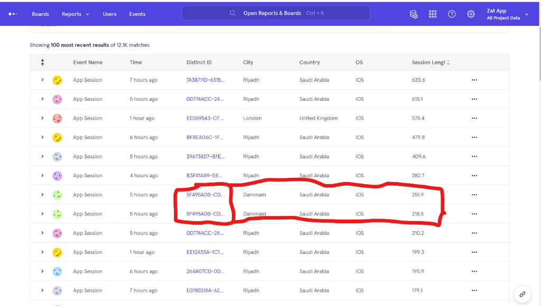
Task: Click the 620.6 session length value
Action: pyautogui.click(x=418, y=80)
